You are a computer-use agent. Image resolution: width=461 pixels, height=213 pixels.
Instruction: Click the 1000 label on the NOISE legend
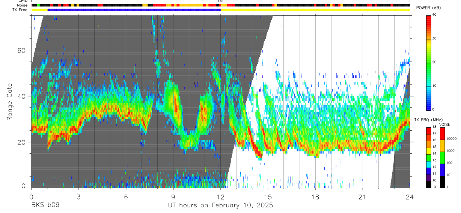click(x=451, y=151)
